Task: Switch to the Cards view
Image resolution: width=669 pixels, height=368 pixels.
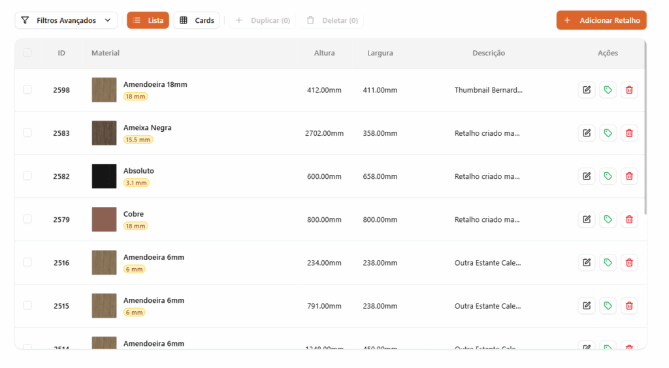Action: point(197,20)
